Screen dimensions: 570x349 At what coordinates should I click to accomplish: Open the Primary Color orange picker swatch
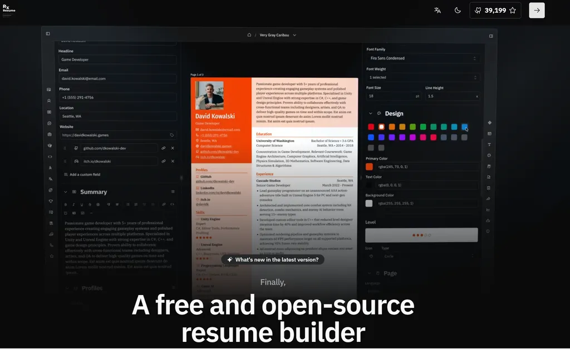[x=369, y=167]
